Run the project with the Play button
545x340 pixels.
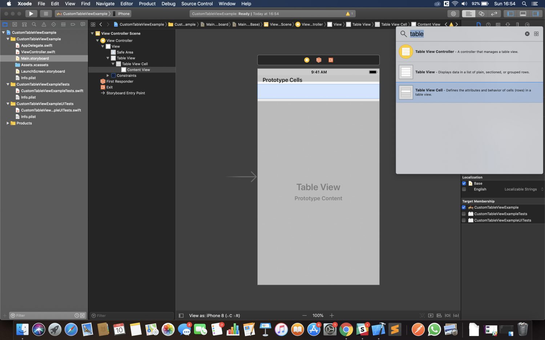pyautogui.click(x=31, y=14)
